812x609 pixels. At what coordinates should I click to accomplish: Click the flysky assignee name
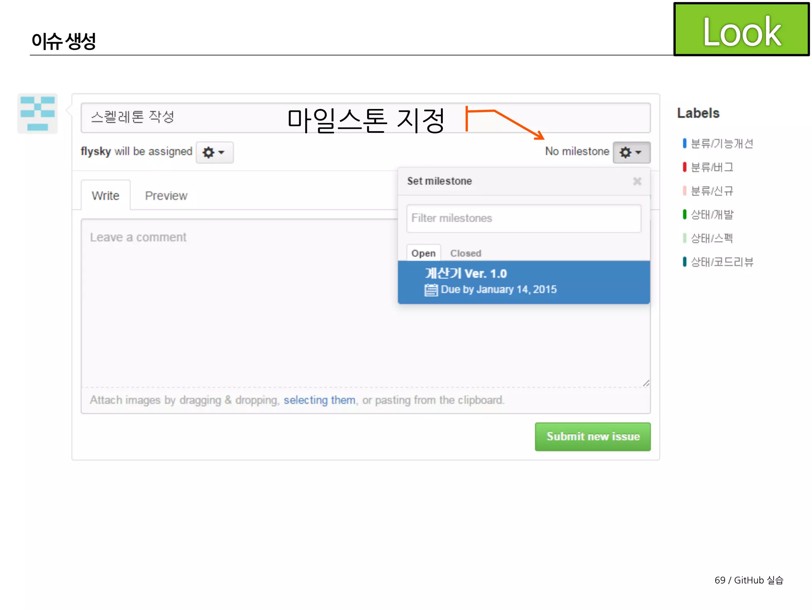(96, 151)
